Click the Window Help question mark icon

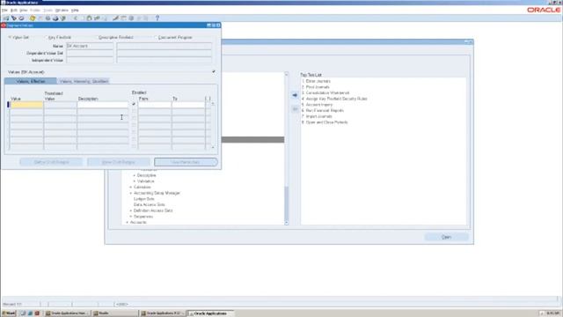coord(157,18)
